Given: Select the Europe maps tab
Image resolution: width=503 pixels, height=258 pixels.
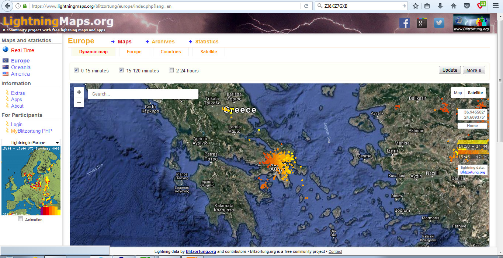Looking at the screenshot, I should [x=134, y=52].
